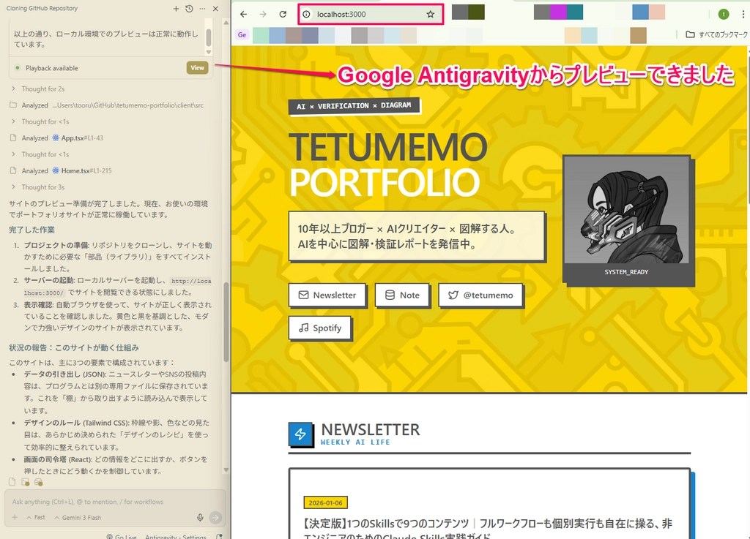Click the TETUMEMO PORTFOLIO heading
The height and width of the screenshot is (539, 750).
pyautogui.click(x=388, y=165)
